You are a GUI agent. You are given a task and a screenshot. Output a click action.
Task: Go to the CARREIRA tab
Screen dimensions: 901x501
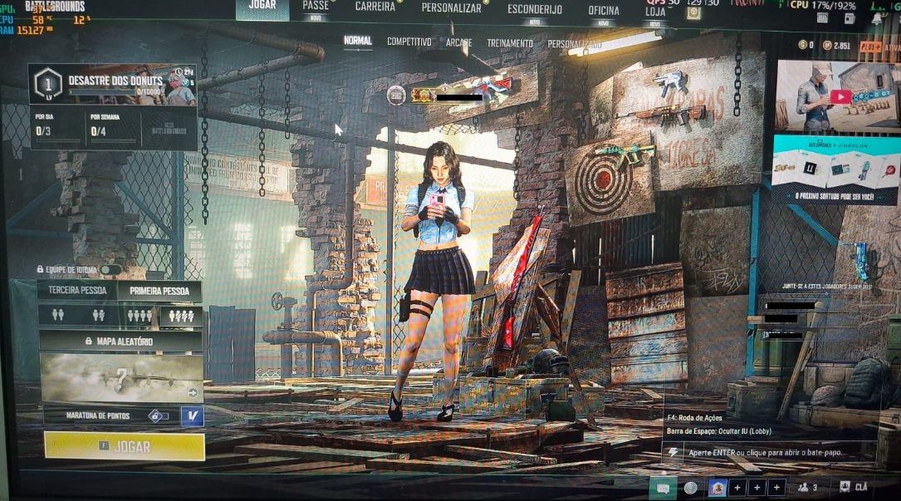tap(375, 7)
